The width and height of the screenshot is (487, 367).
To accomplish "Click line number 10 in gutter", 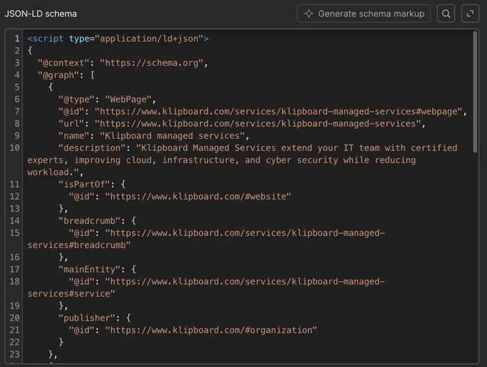I will (x=15, y=148).
